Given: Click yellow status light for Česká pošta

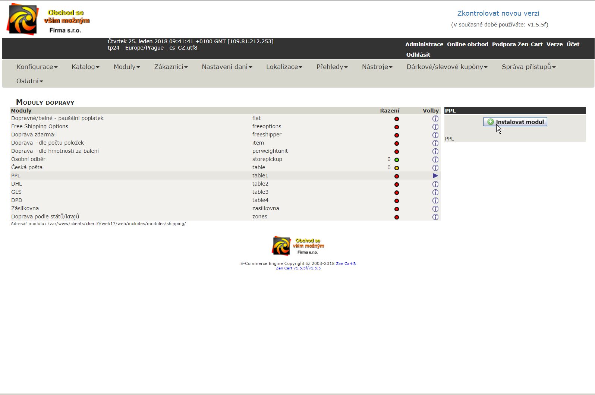Looking at the screenshot, I should [x=397, y=168].
